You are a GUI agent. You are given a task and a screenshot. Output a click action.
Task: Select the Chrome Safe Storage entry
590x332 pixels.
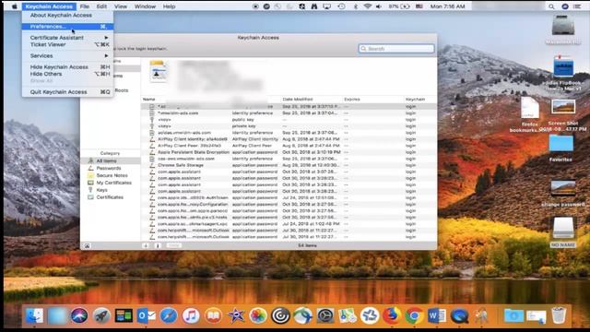coord(289,165)
